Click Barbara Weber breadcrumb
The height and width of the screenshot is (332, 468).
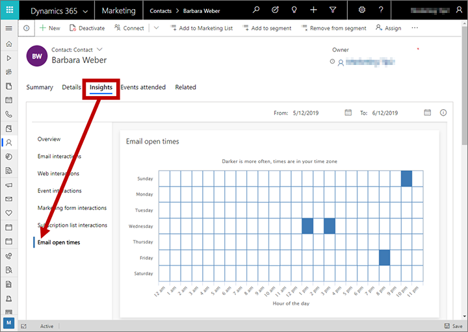click(201, 11)
